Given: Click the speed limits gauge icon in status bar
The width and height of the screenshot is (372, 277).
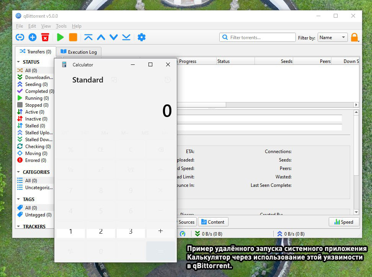Looking at the screenshot, I should click(183, 234).
